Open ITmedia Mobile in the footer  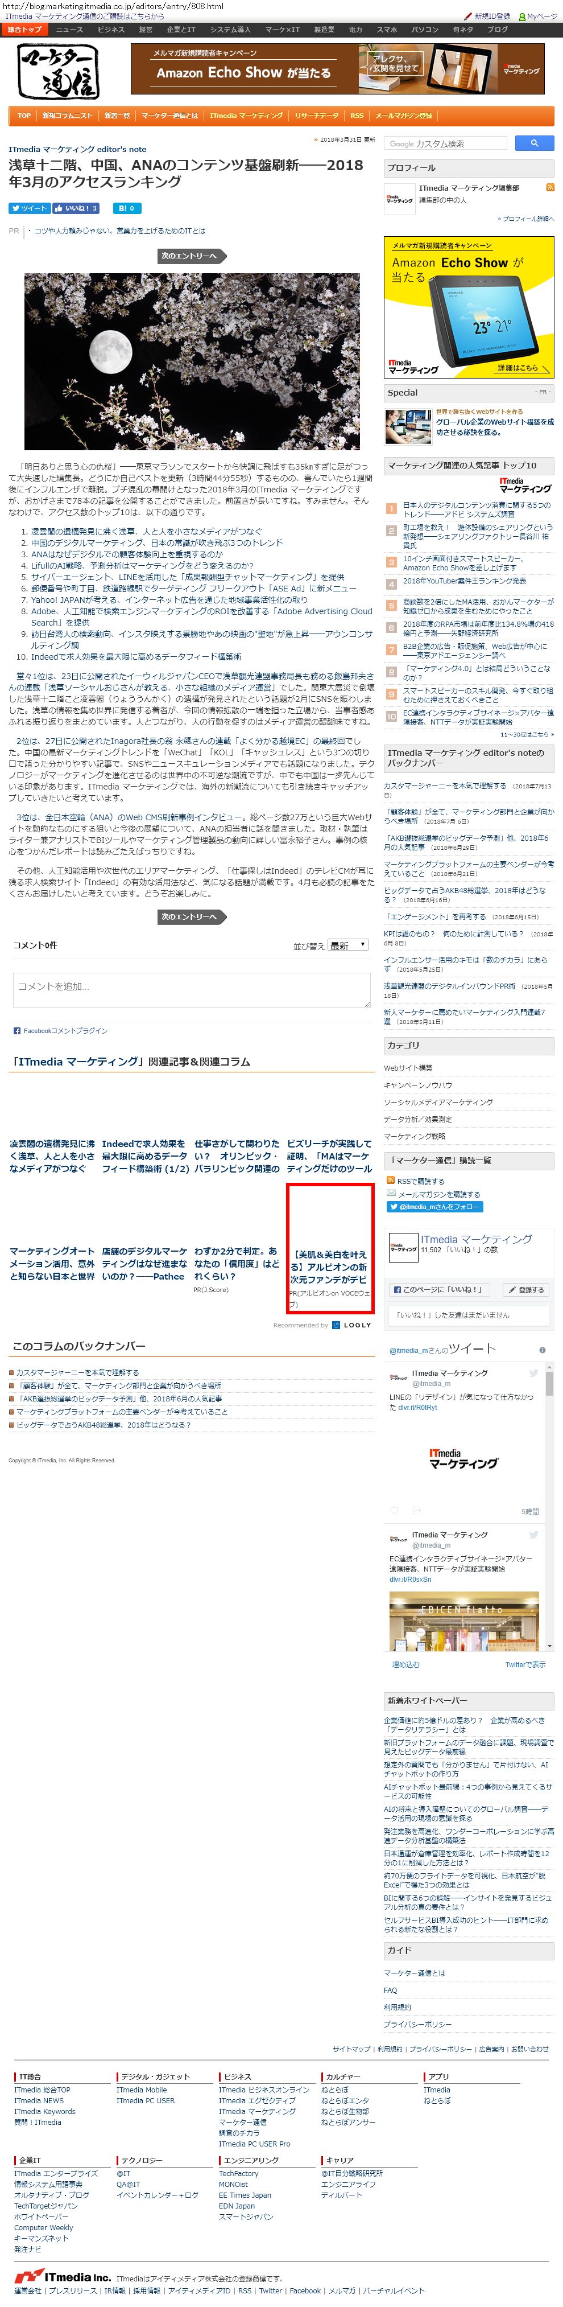[x=142, y=2090]
